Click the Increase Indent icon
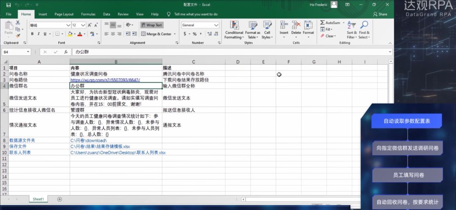 point(135,34)
